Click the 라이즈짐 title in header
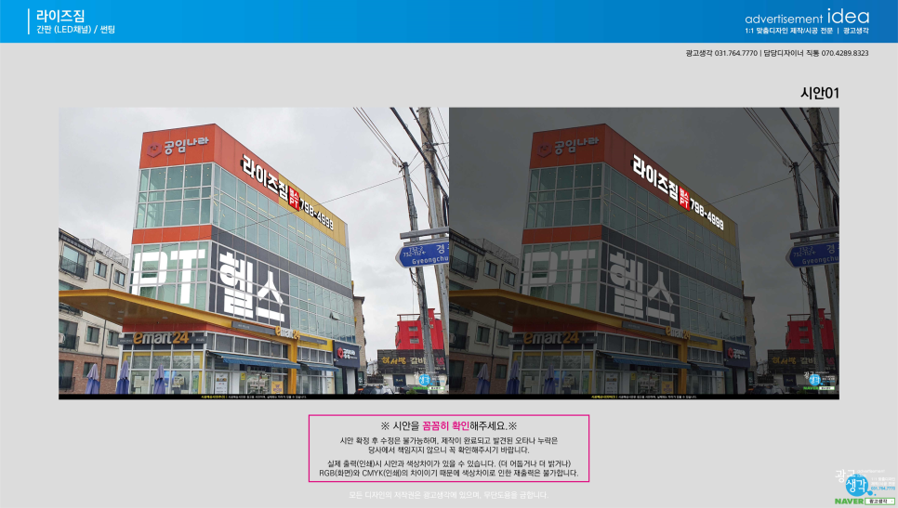This screenshot has width=898, height=508. tap(59, 15)
